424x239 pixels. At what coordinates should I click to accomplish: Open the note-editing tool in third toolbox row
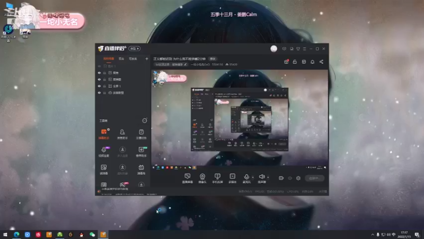pyautogui.click(x=103, y=169)
